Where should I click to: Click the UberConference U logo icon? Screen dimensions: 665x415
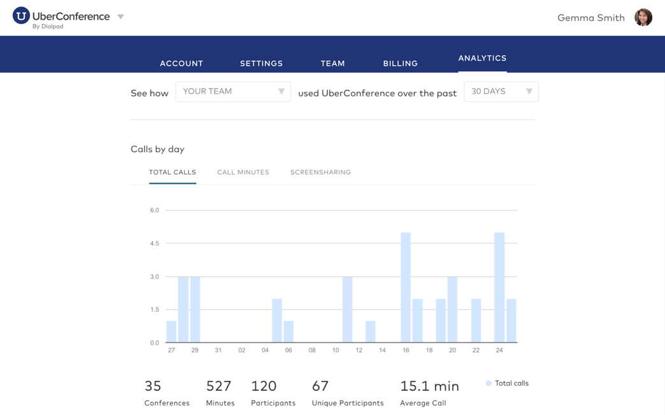pos(21,16)
